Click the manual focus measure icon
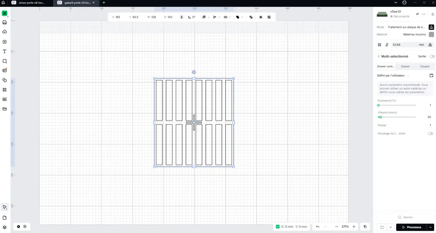Image resolution: width=436 pixels, height=233 pixels. [x=386, y=45]
